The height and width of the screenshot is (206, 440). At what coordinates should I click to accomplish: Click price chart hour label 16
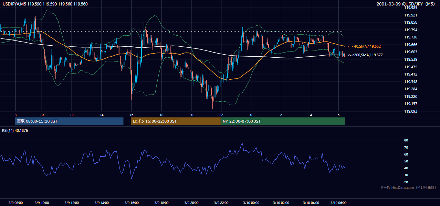tap(132, 115)
